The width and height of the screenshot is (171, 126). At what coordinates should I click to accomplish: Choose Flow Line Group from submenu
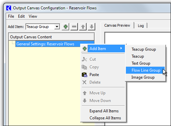click(x=145, y=70)
